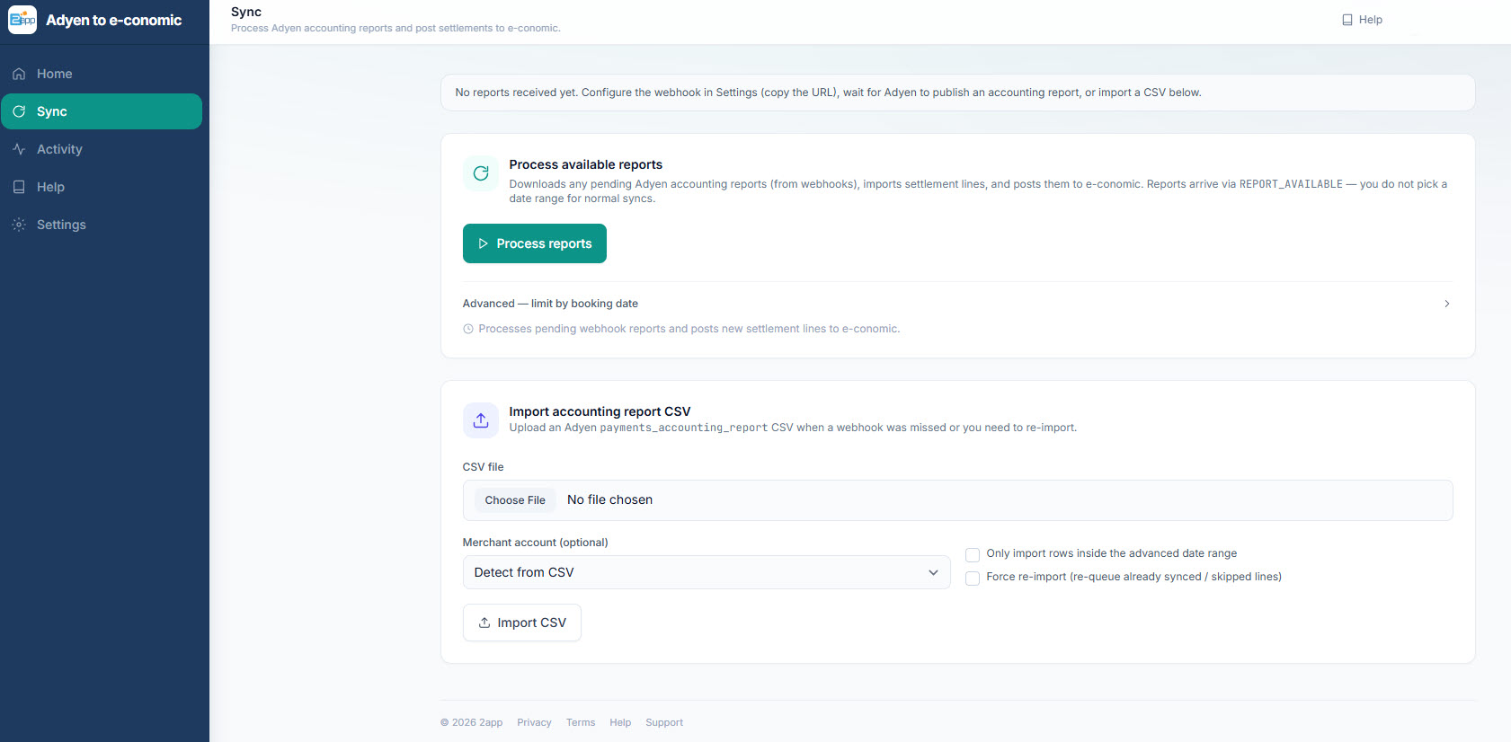
Task: Check the Force re-import option
Action: [x=973, y=578]
